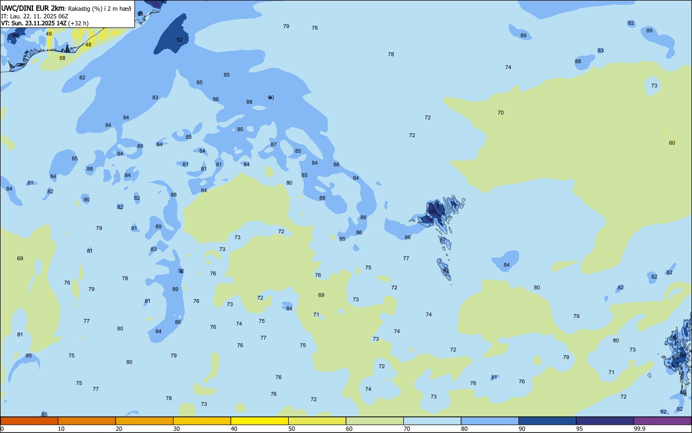Screen dimensions: 692x433
Task: Select the 'IT: Lau. 22. 11. 2025 06Z' line
Action: point(35,16)
